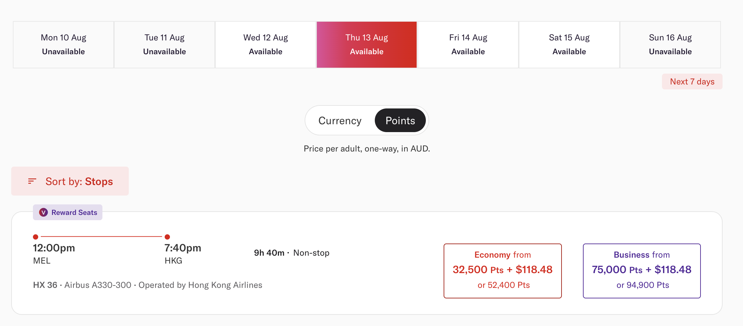The width and height of the screenshot is (743, 326).
Task: Click the red departure dot for MEL
Action: 36,237
